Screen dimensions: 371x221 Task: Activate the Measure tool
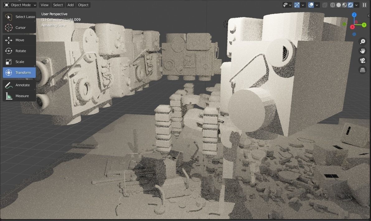pyautogui.click(x=19, y=96)
